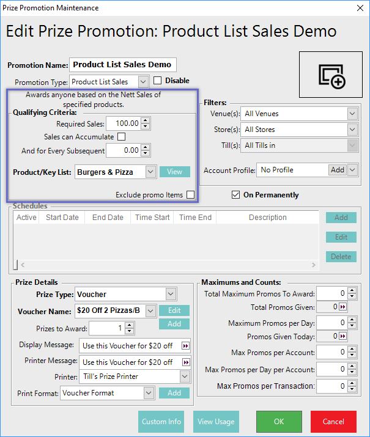Screen dimensions: 370x437
Task: Tick the Exclude promo Items checkbox
Action: tap(190, 195)
